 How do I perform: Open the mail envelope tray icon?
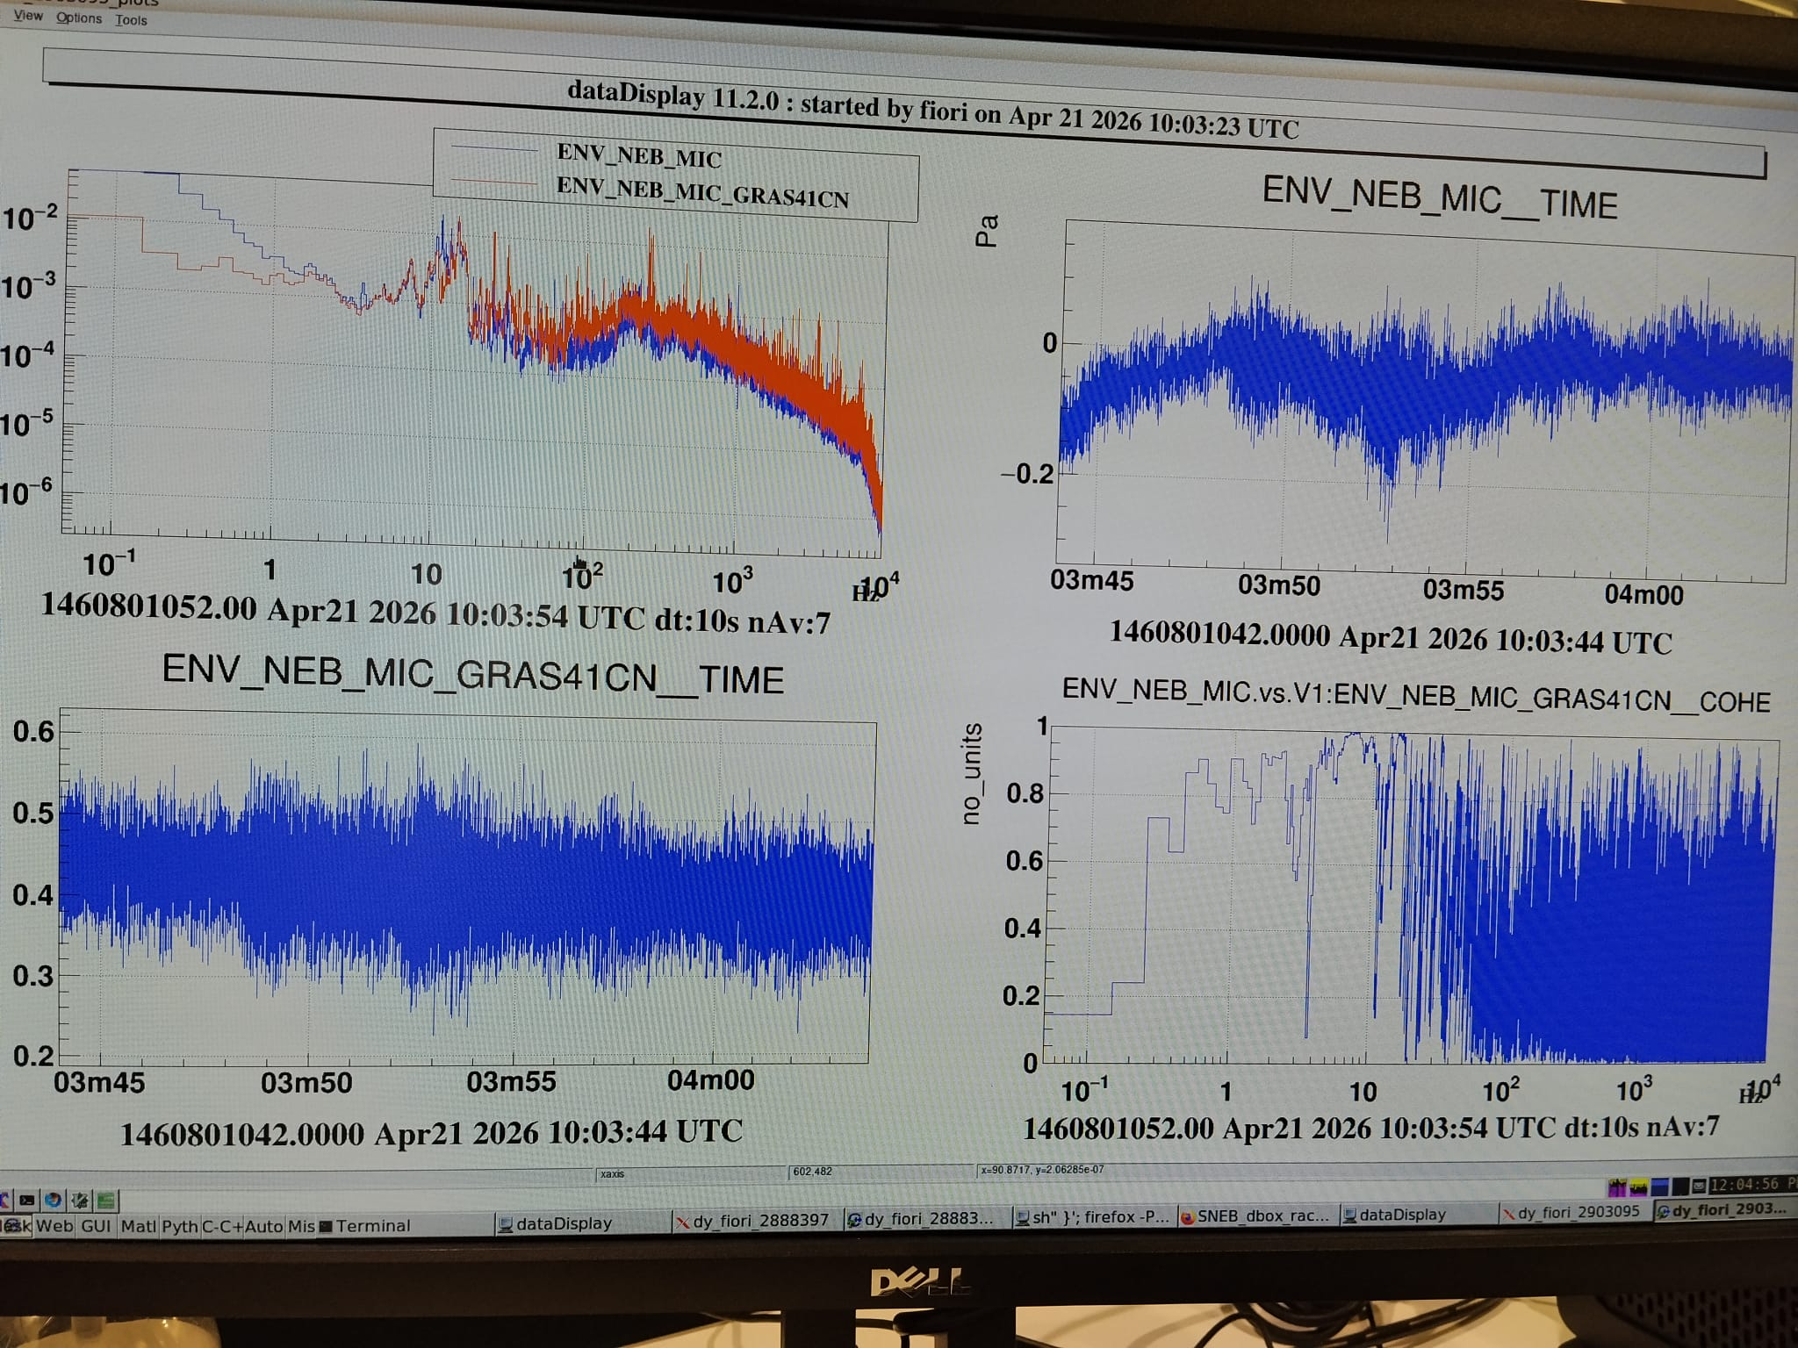pos(1699,1186)
